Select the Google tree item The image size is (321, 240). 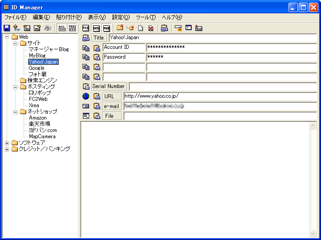point(37,68)
